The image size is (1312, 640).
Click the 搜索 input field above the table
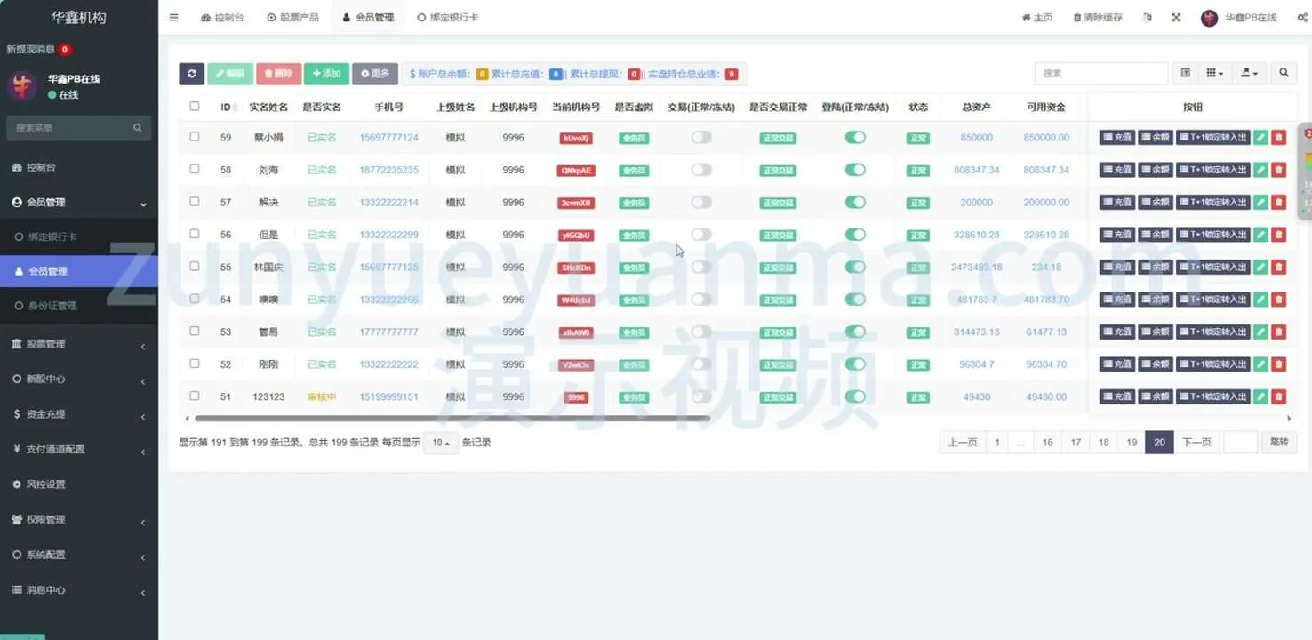[x=1100, y=74]
